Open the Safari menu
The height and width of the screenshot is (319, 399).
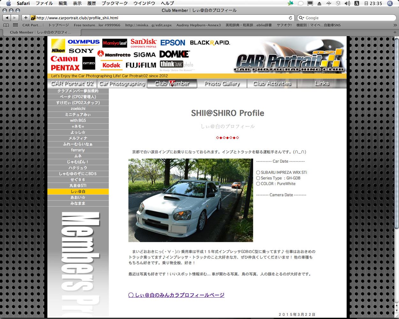23,3
